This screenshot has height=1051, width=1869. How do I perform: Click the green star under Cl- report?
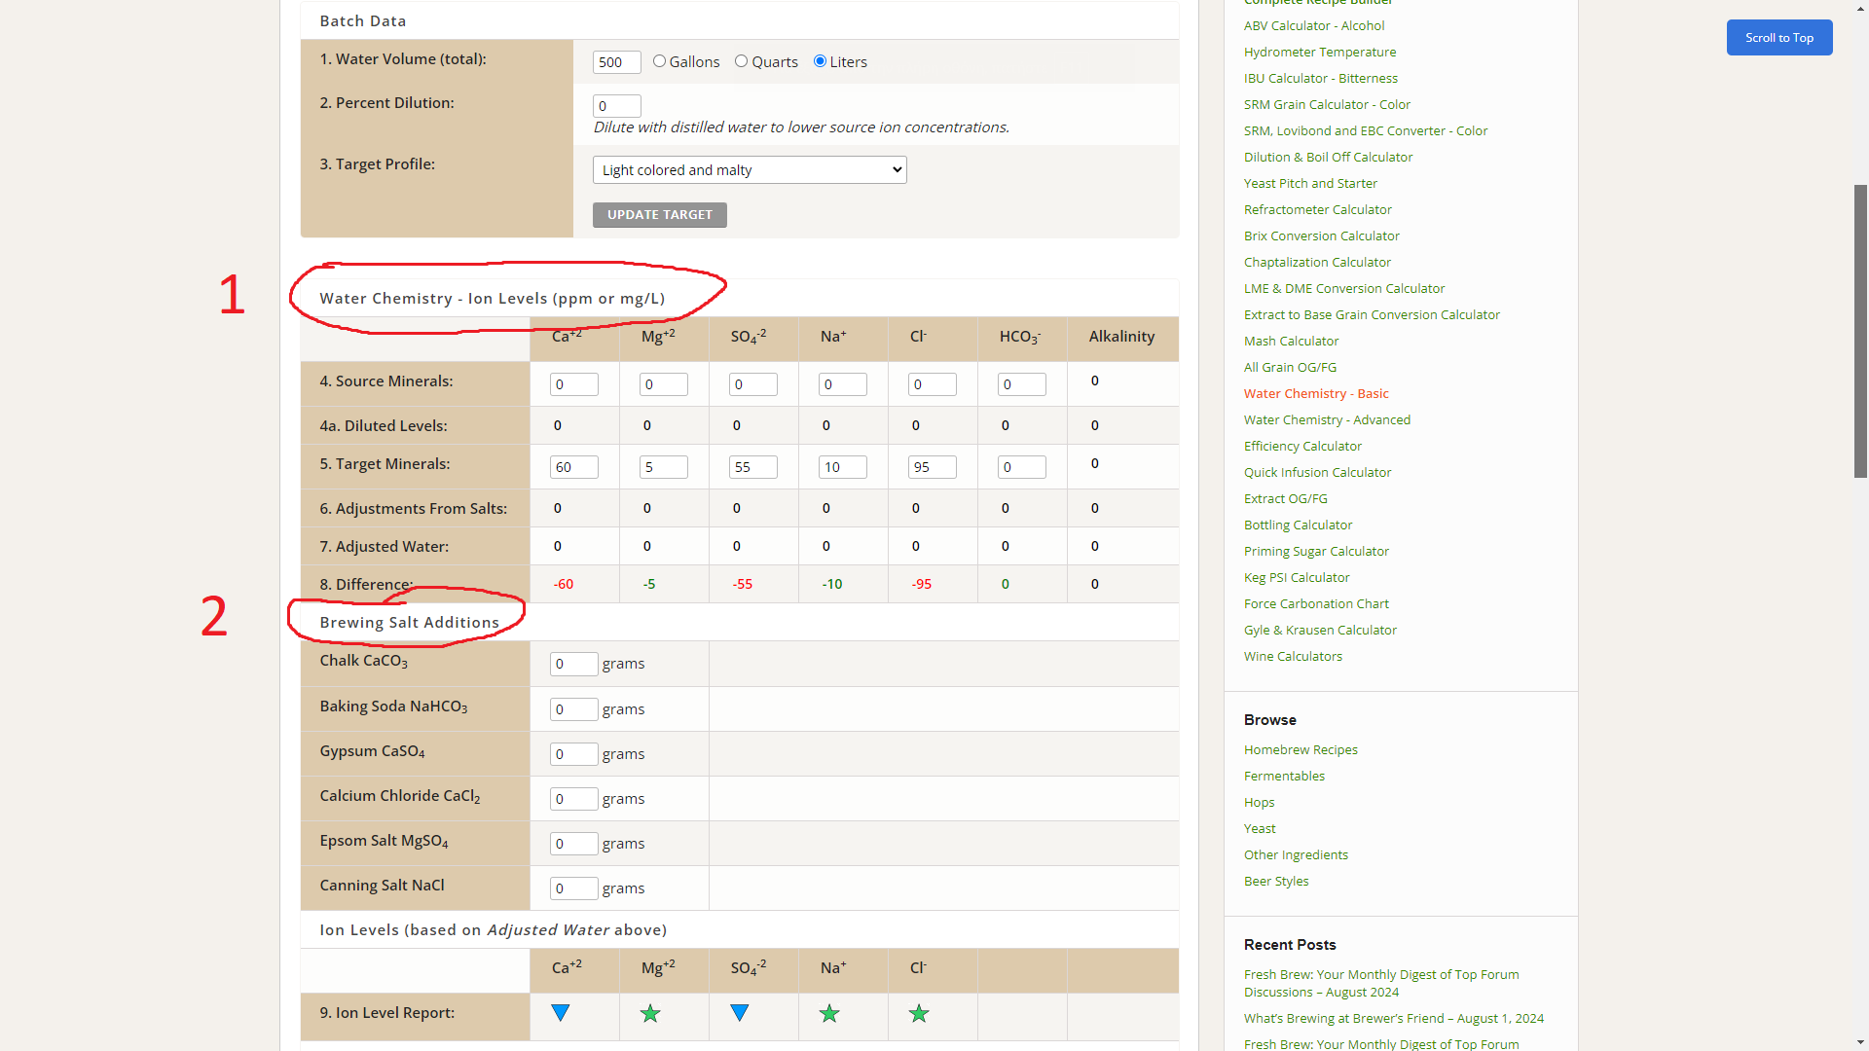pyautogui.click(x=919, y=1014)
